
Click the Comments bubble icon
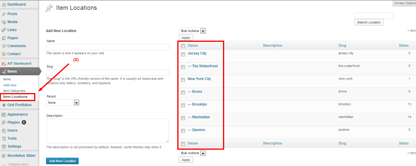4,46
